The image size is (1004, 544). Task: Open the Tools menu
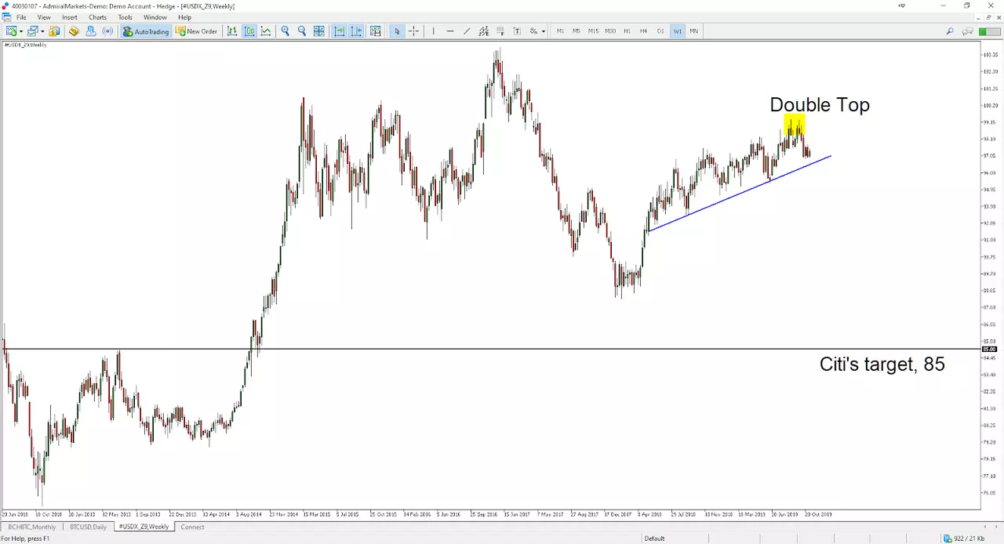pyautogui.click(x=125, y=17)
